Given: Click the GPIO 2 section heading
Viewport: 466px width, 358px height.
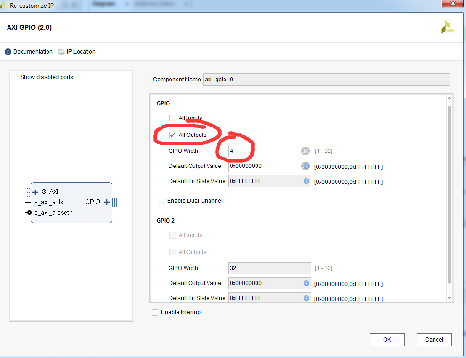Looking at the screenshot, I should (x=166, y=221).
